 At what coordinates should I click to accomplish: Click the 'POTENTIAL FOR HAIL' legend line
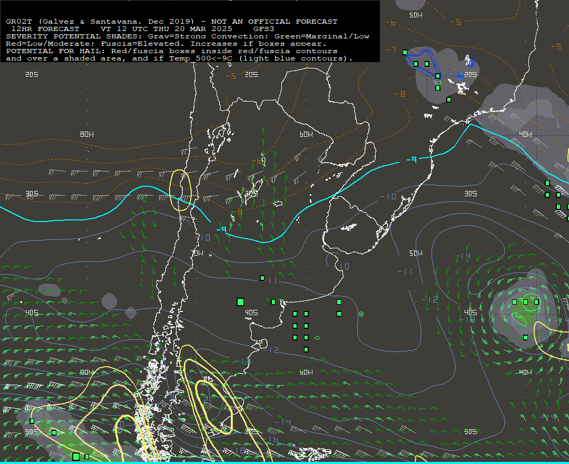click(172, 51)
